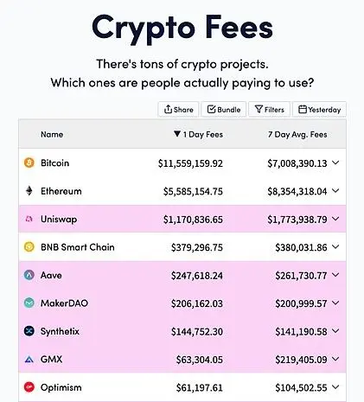Open the Yesterday date selector
The image size is (364, 402).
(x=319, y=110)
